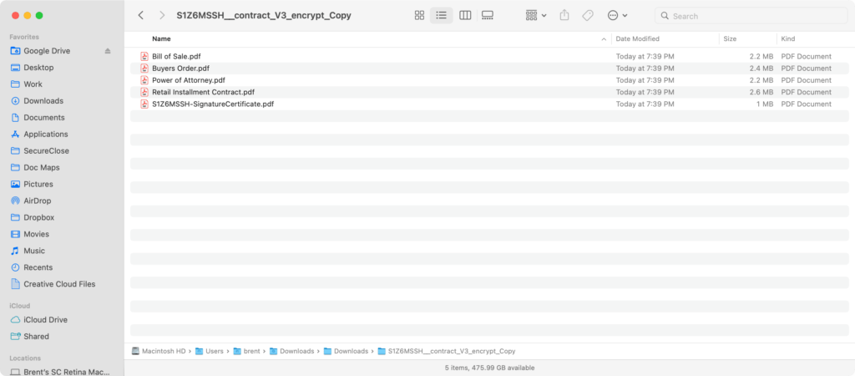Eject Google Drive from sidebar
Viewport: 855px width, 376px height.
pos(107,51)
